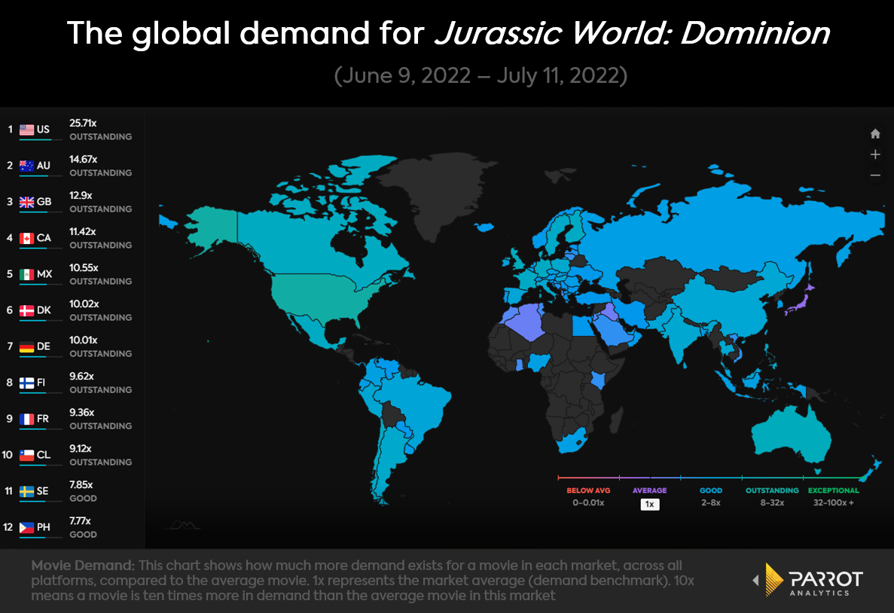Image resolution: width=894 pixels, height=613 pixels.
Task: Click the Finland flag icon
Action: click(x=27, y=383)
